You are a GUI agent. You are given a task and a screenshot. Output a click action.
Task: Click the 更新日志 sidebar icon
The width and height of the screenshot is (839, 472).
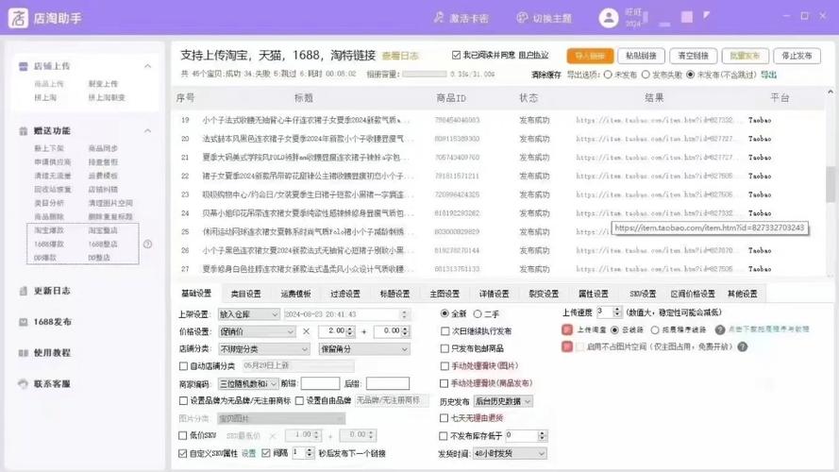(x=23, y=291)
